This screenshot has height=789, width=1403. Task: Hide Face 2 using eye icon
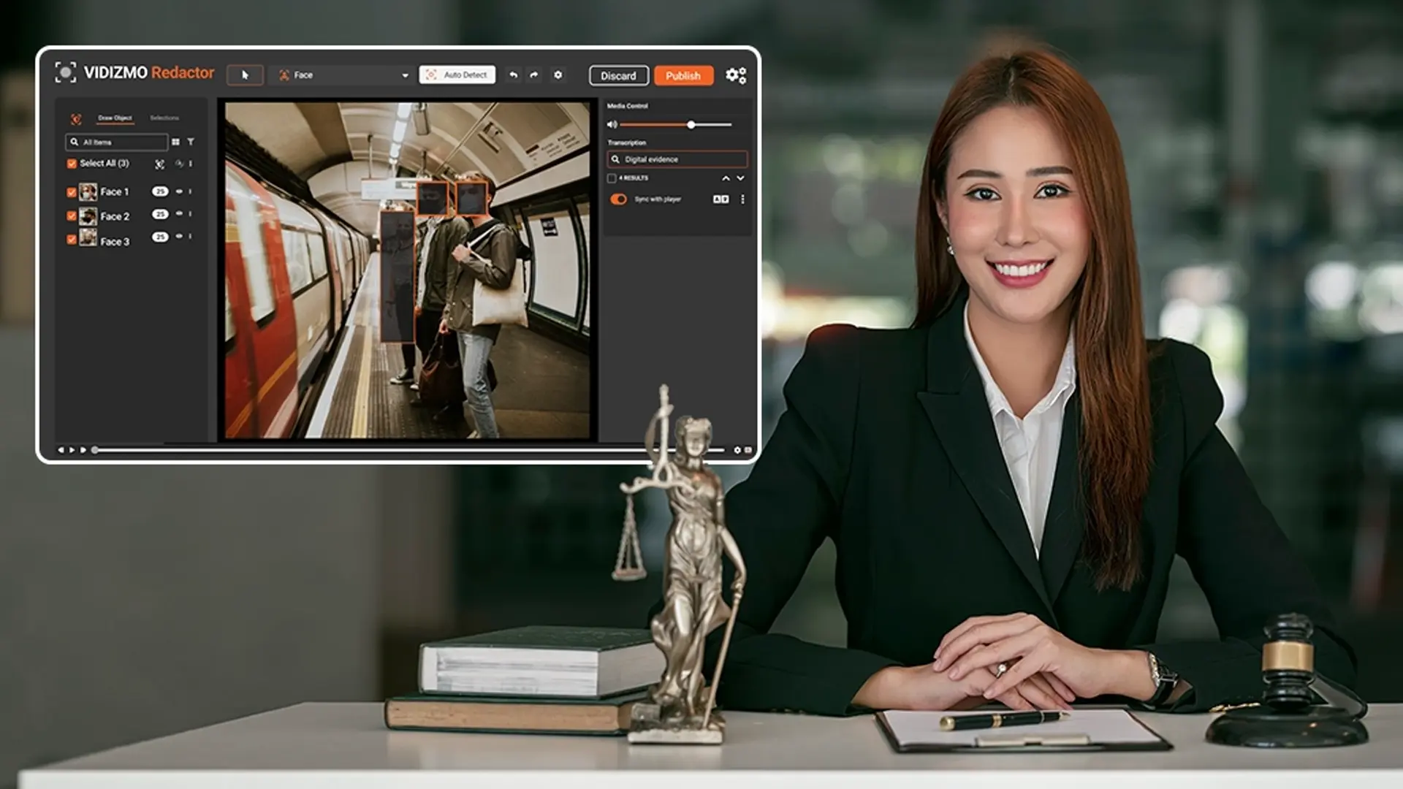pos(179,214)
